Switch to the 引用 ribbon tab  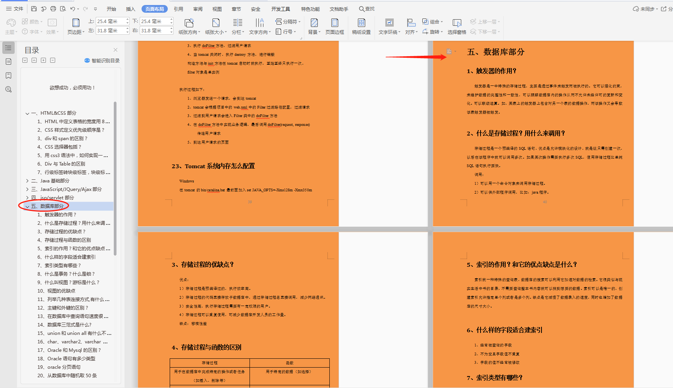pos(179,9)
